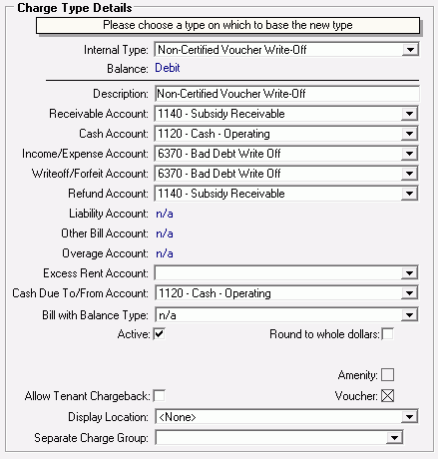Expand the Refund Account dropdown arrow
438x459 pixels.
point(409,194)
